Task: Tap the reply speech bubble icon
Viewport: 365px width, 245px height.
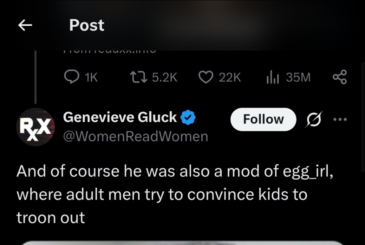Action: [71, 77]
